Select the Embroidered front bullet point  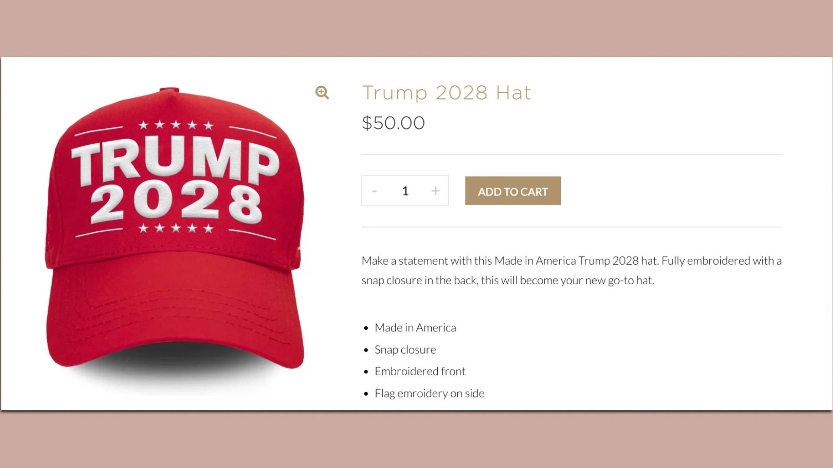click(420, 371)
